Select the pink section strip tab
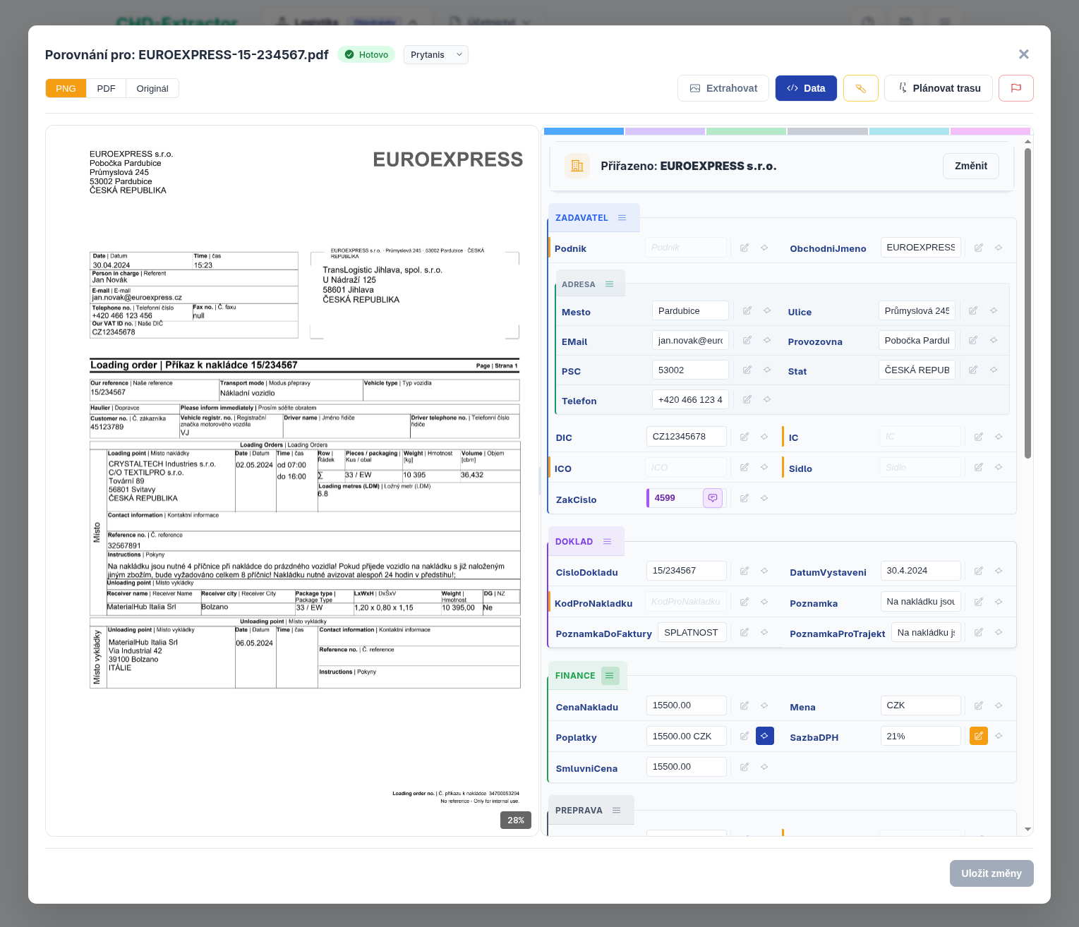1079x927 pixels. point(990,131)
